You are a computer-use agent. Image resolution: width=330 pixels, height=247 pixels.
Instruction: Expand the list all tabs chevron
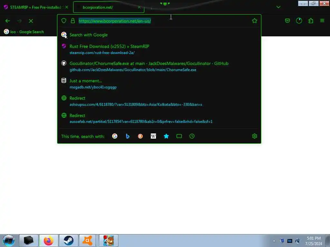tap(278, 7)
